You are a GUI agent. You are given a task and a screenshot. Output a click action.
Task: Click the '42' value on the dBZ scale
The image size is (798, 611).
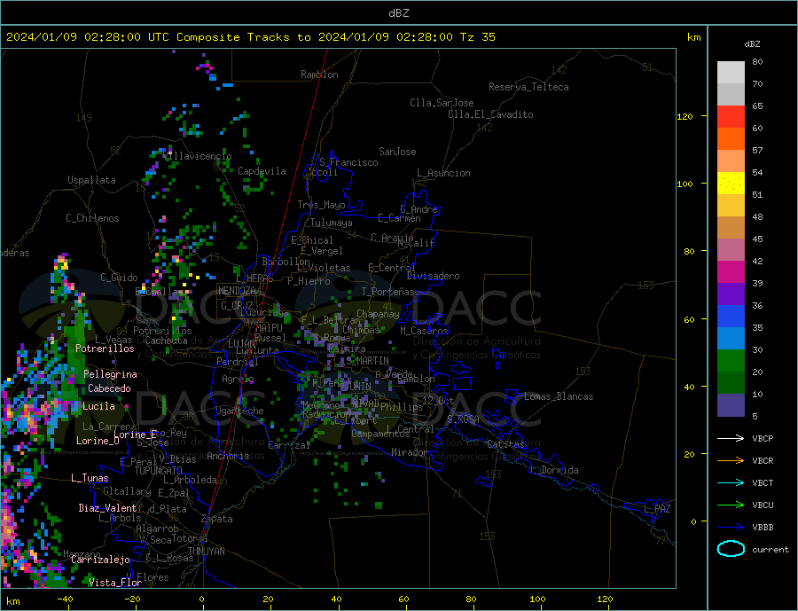757,262
